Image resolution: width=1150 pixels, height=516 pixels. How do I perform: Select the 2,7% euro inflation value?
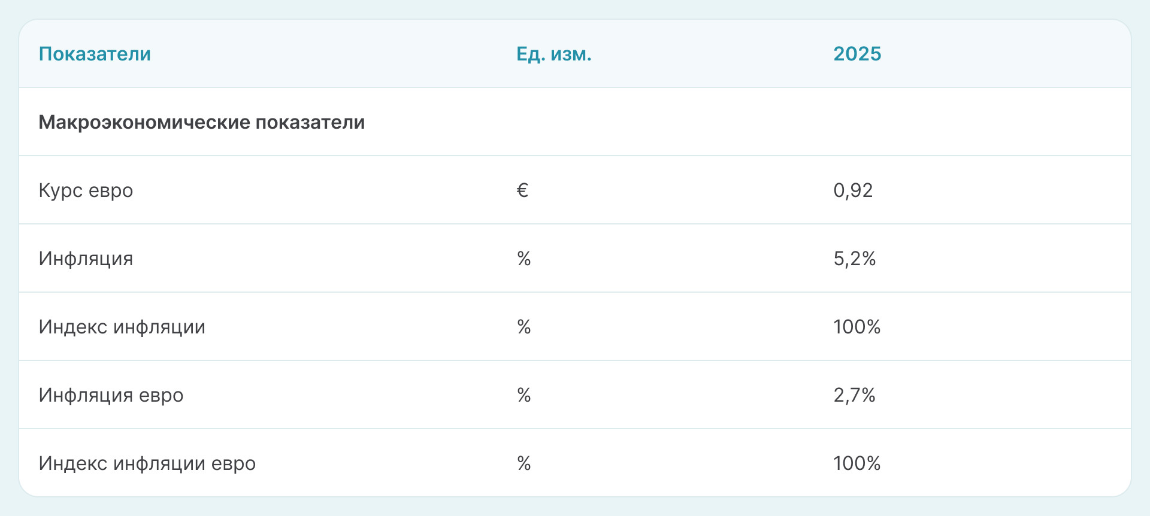point(854,395)
